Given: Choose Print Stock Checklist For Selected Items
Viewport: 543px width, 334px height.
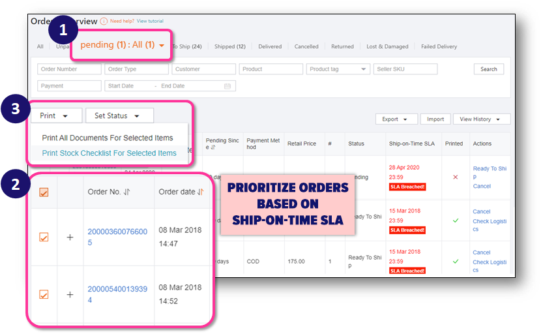Looking at the screenshot, I should coord(109,153).
